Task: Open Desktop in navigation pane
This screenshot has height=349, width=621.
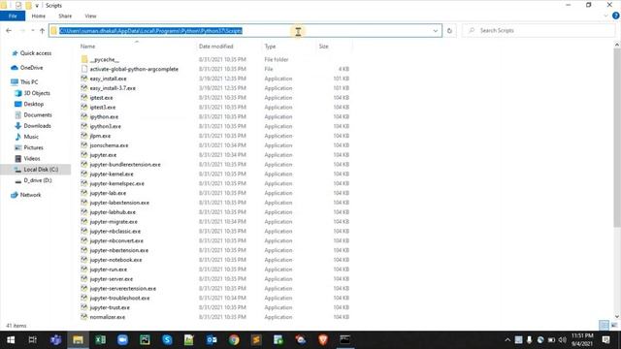Action: (29, 104)
